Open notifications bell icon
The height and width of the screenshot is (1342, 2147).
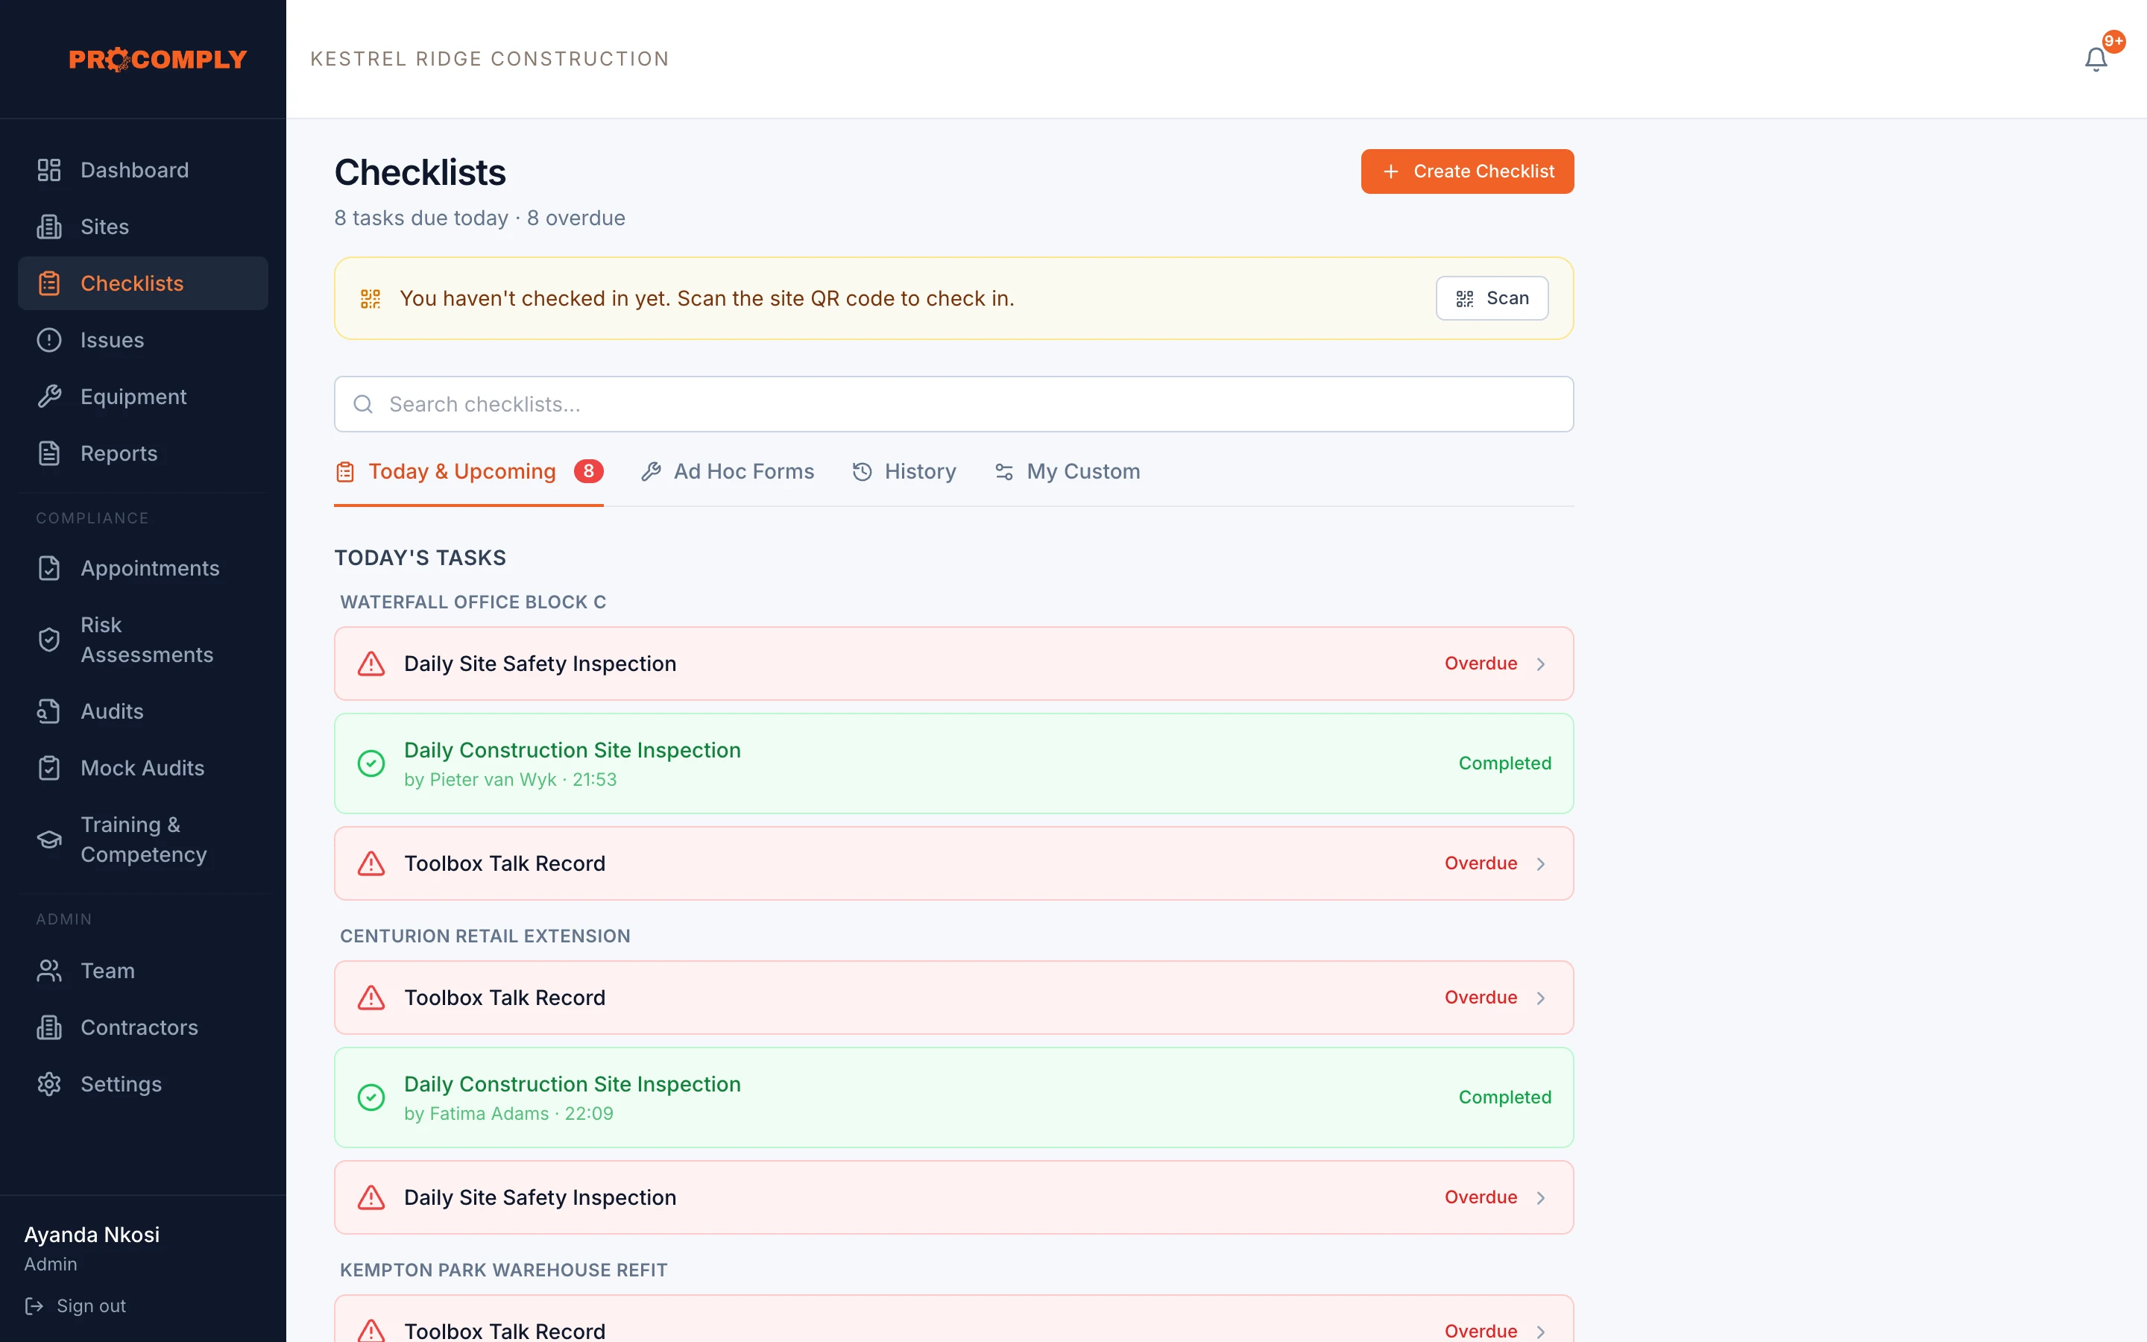click(2096, 60)
